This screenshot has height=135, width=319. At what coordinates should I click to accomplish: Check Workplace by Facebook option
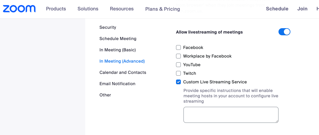[x=178, y=56]
